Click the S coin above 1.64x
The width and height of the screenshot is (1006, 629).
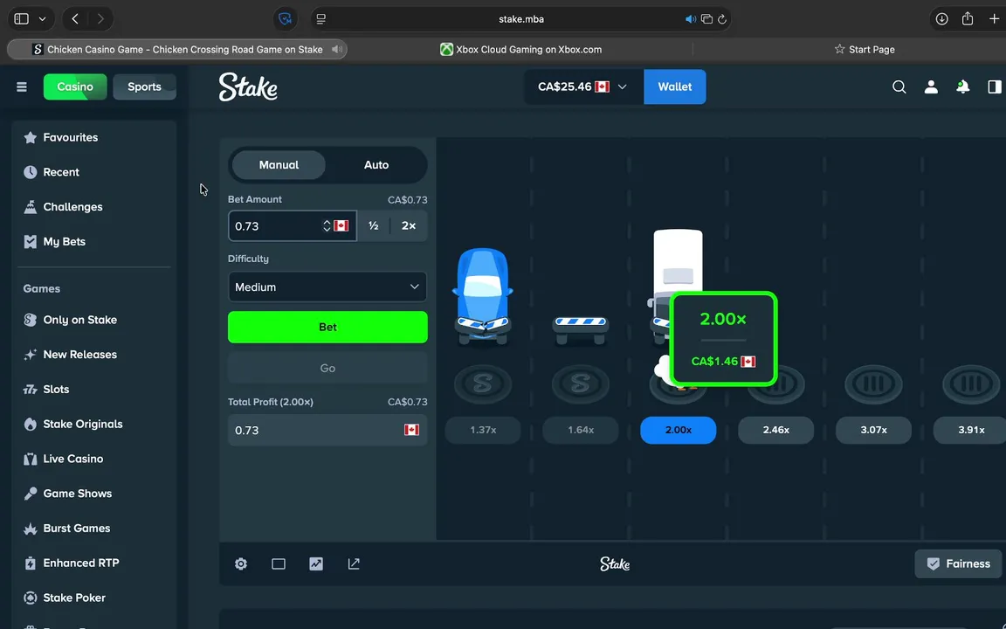tap(581, 384)
